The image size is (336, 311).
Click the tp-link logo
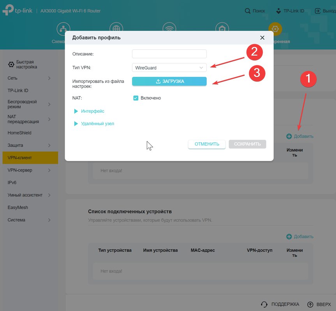(18, 10)
